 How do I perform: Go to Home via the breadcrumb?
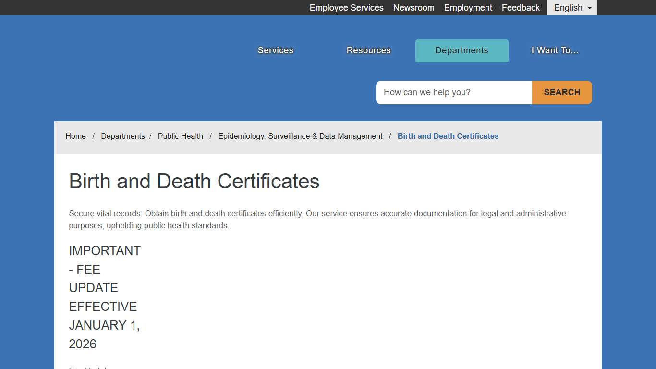pyautogui.click(x=75, y=136)
